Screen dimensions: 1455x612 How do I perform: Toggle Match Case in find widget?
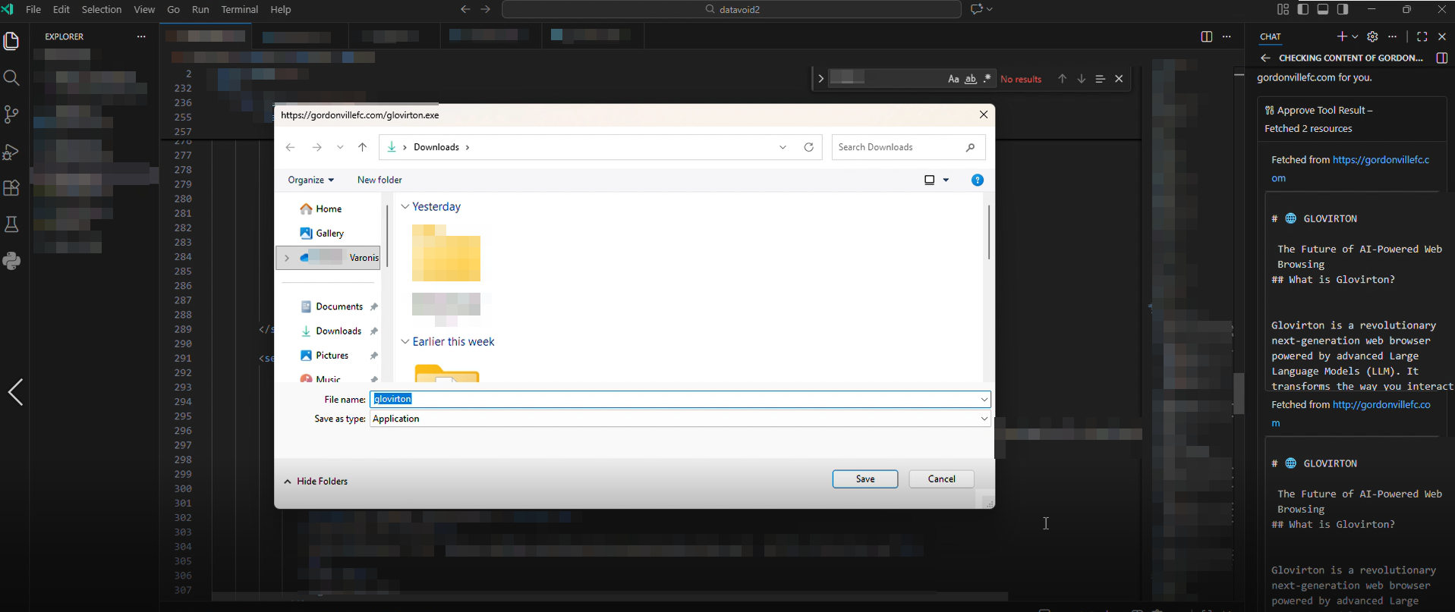[x=953, y=79]
